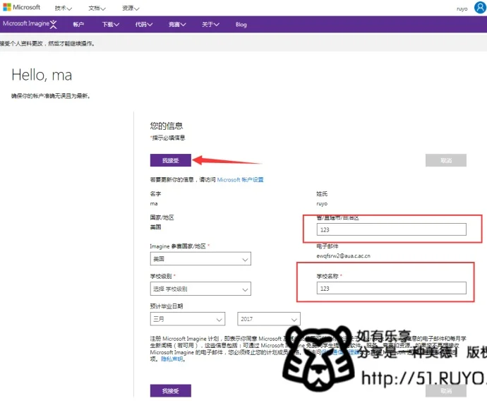Open the 隐私声明 link

[x=172, y=359]
